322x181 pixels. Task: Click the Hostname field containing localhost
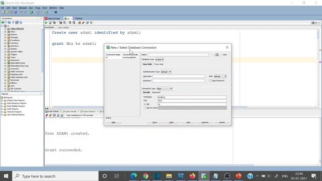click(192, 97)
